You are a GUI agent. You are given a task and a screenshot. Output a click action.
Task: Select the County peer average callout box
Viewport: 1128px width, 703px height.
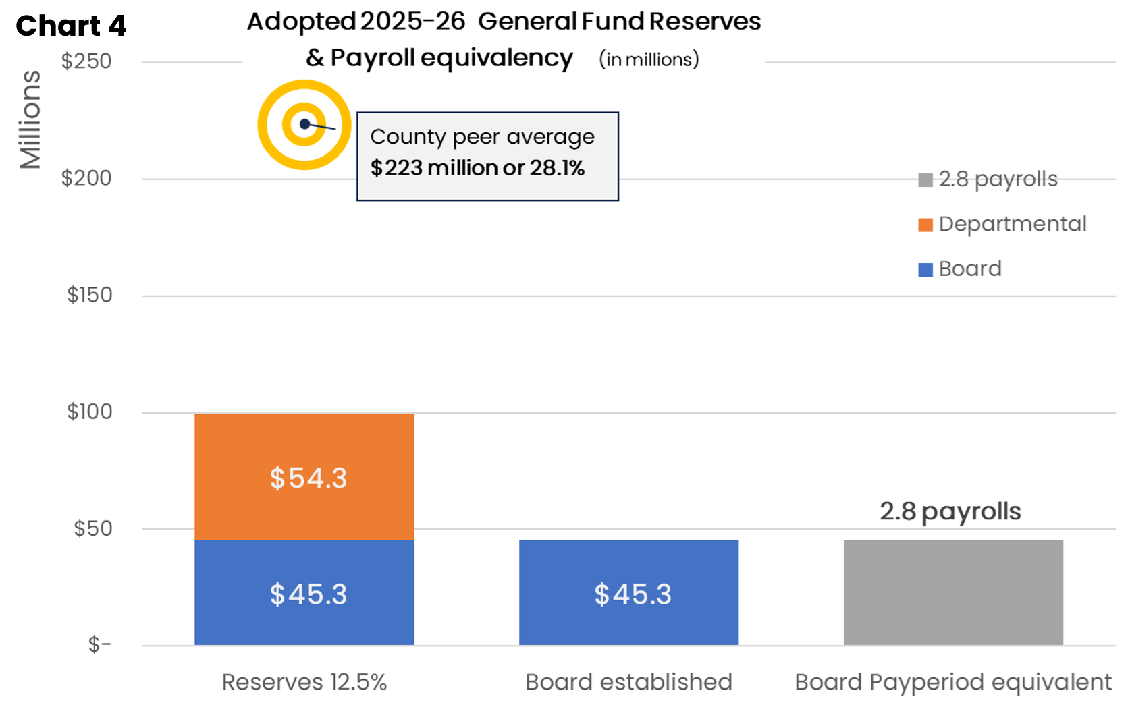click(487, 156)
